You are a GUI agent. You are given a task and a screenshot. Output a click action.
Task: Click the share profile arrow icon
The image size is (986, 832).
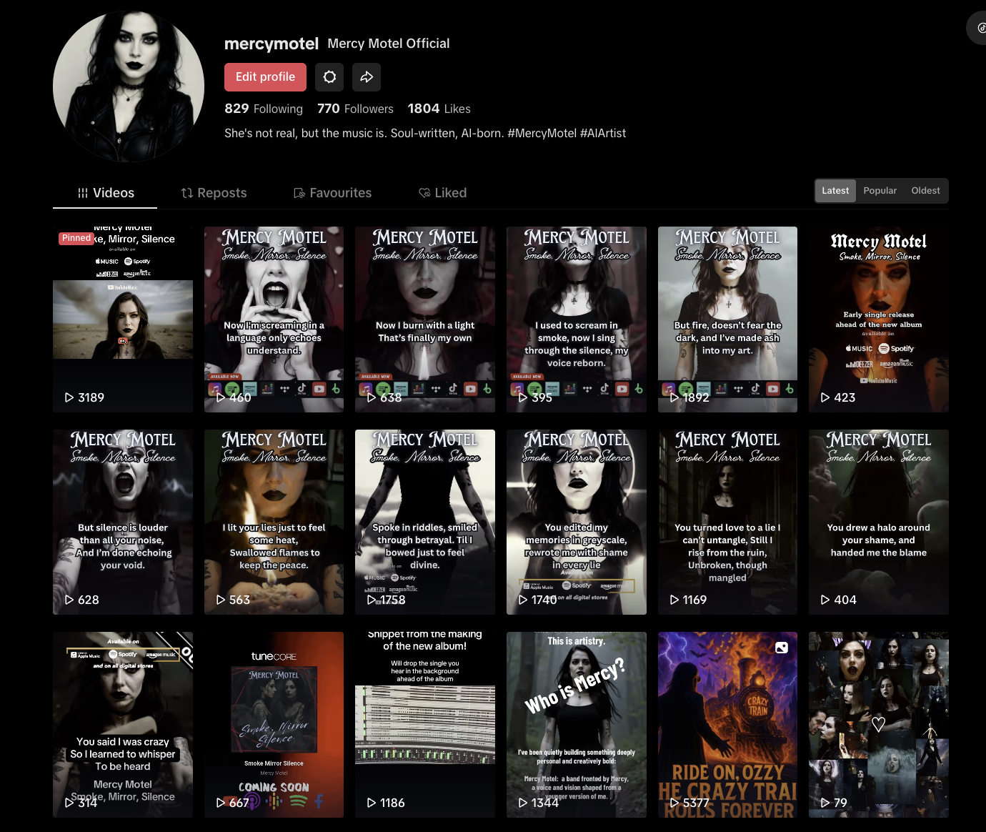tap(367, 77)
